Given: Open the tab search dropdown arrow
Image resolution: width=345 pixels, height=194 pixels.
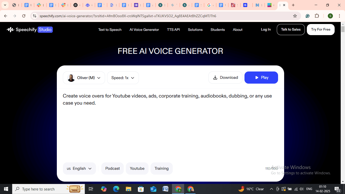Looking at the screenshot, I should (5, 5).
